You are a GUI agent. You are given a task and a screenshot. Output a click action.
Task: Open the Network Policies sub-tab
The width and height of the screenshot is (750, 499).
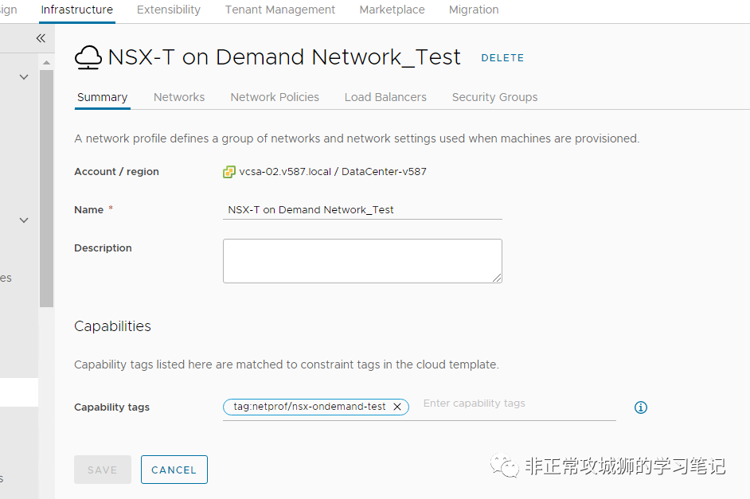pos(275,98)
